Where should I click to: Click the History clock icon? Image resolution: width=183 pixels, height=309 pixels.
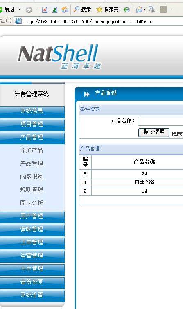(x=127, y=9)
